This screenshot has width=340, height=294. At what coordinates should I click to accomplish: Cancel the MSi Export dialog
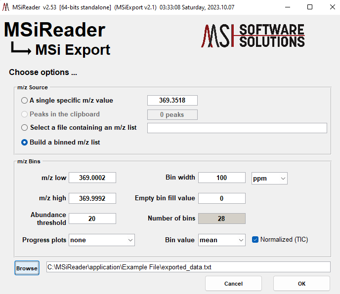[233, 284]
